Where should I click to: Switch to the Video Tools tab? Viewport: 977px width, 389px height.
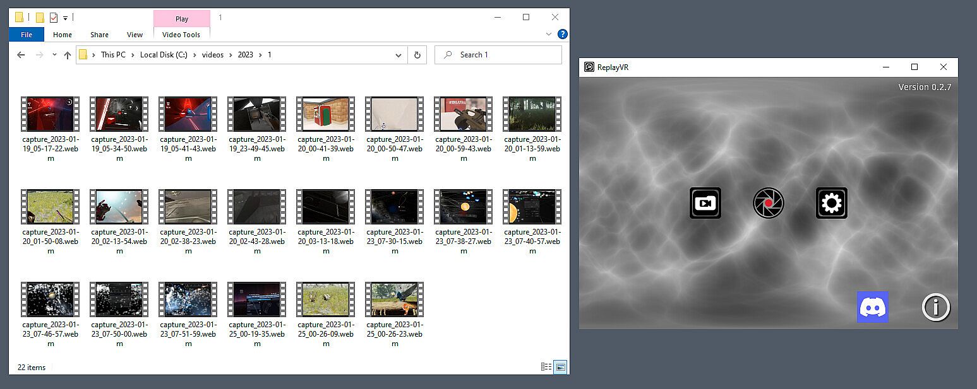(x=181, y=35)
